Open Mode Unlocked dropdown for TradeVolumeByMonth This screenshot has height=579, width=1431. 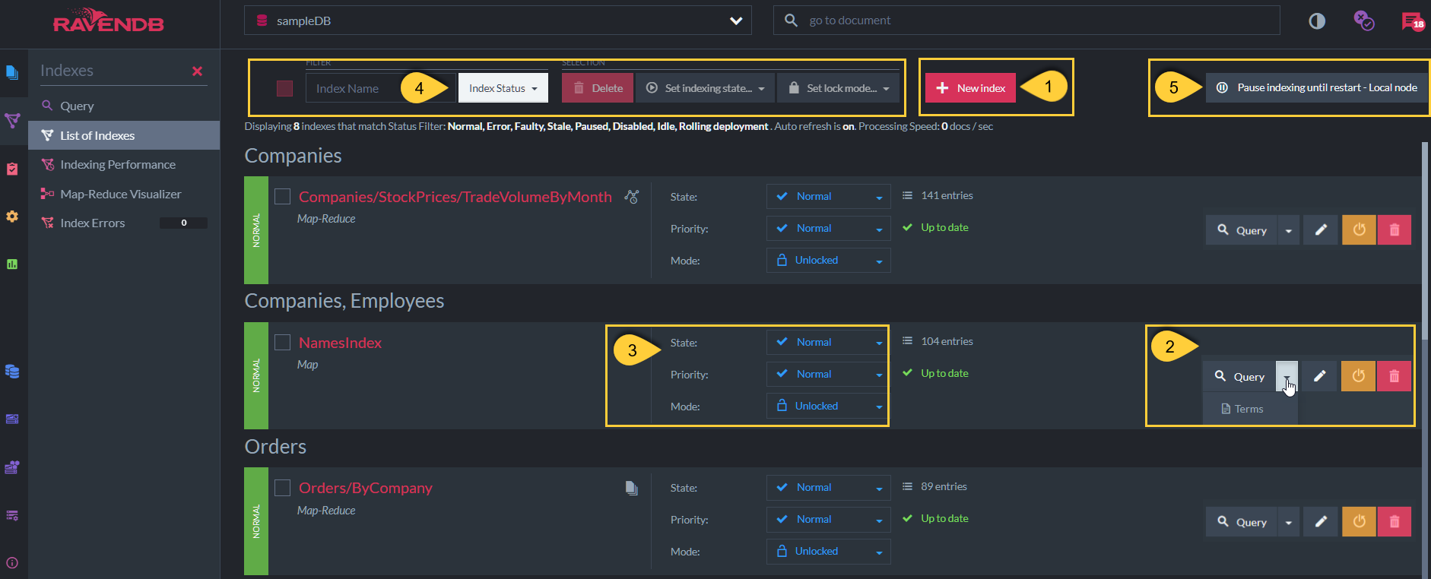(829, 260)
